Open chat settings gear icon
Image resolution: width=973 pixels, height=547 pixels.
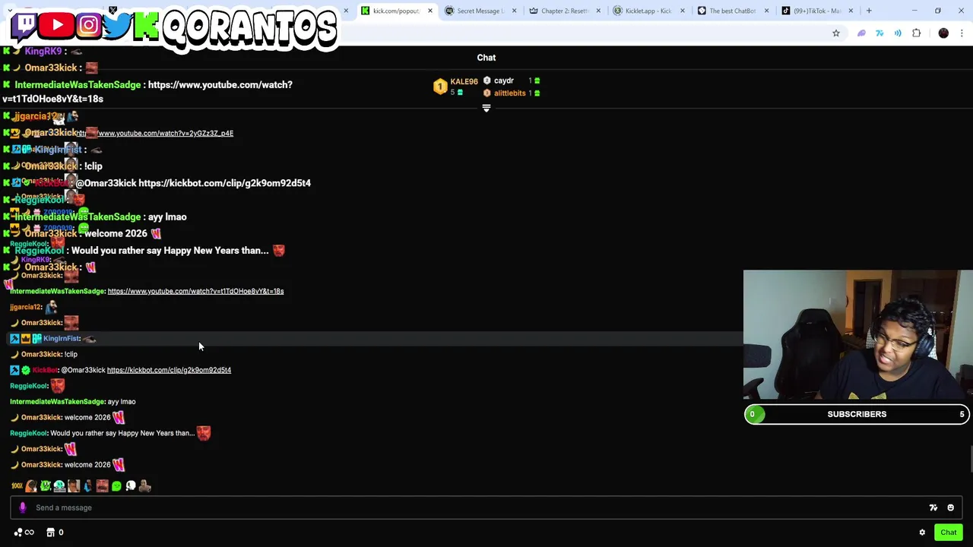[922, 533]
